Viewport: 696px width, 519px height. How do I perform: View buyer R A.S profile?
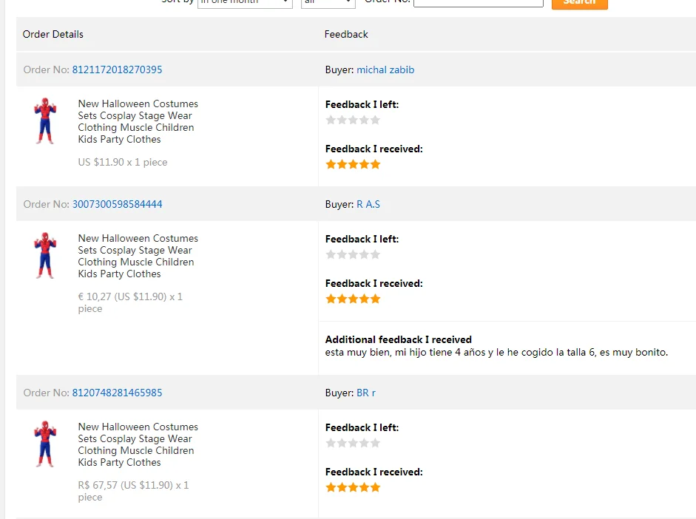pyautogui.click(x=368, y=204)
